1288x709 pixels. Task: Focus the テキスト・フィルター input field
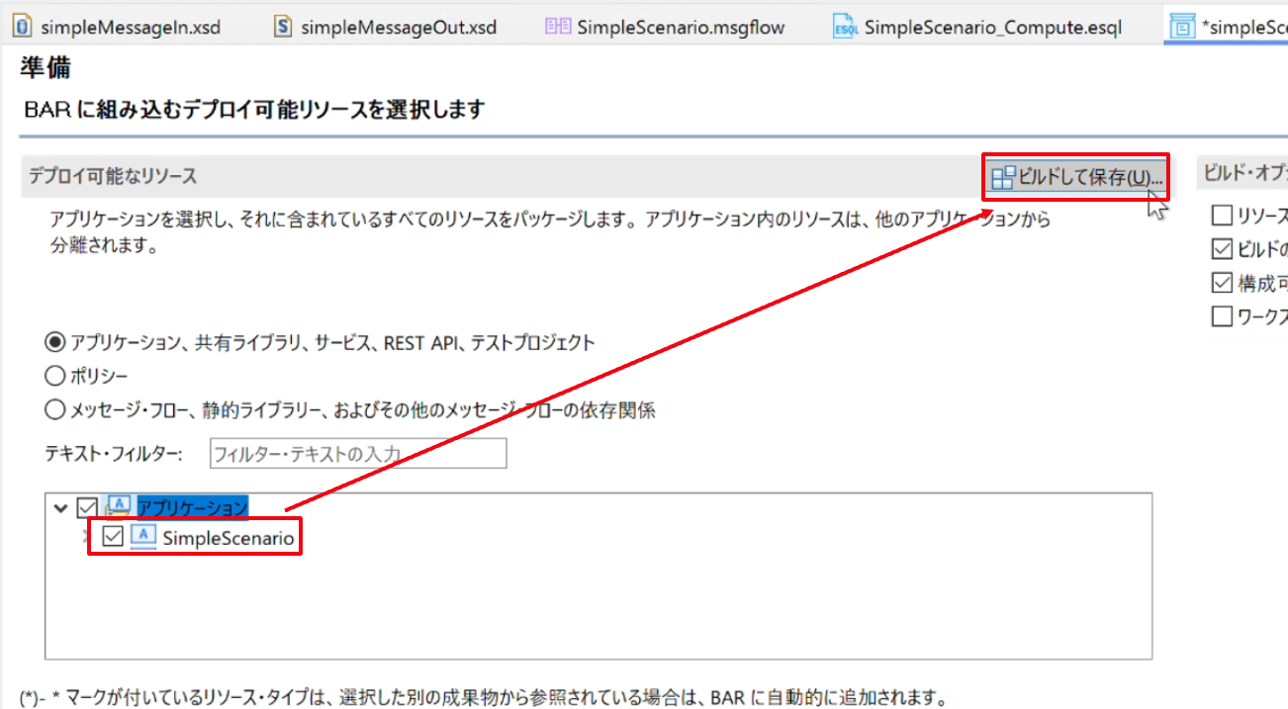(358, 454)
